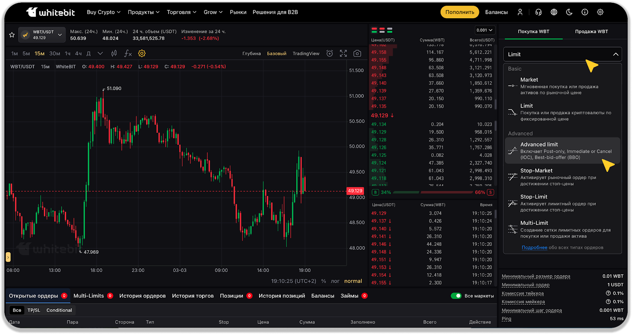The image size is (632, 334).
Task: Open the chart indicators fx icon
Action: 128,53
